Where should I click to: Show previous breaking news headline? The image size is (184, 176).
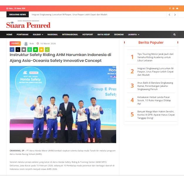[169, 14]
